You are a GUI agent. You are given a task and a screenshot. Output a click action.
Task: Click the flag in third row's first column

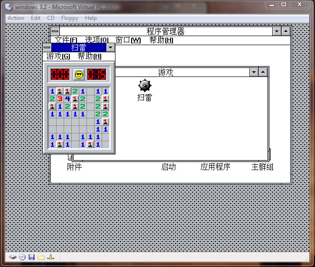coord(52,106)
